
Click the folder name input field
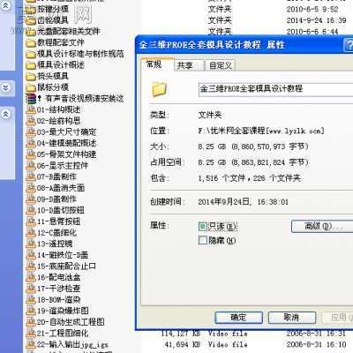pos(276,89)
